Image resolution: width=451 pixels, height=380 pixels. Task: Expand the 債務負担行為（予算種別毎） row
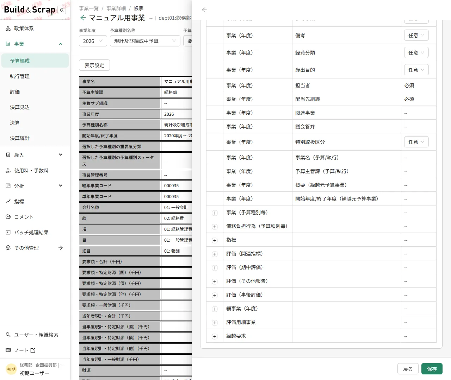click(215, 227)
